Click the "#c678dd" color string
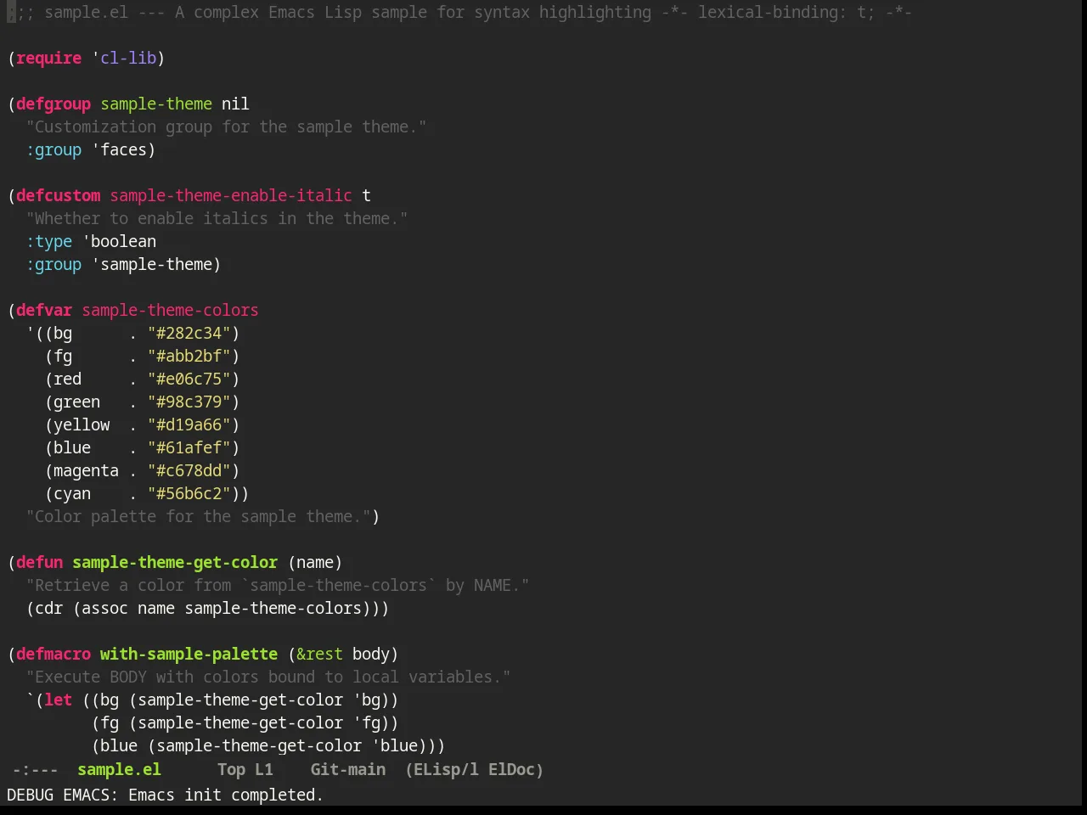 coord(189,470)
